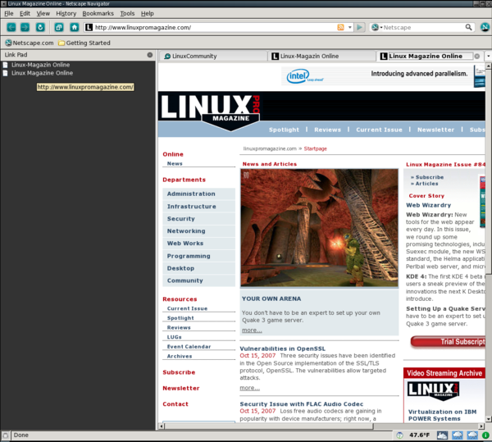Open Newsletter in the top navigation bar
The image size is (492, 442).
[436, 130]
